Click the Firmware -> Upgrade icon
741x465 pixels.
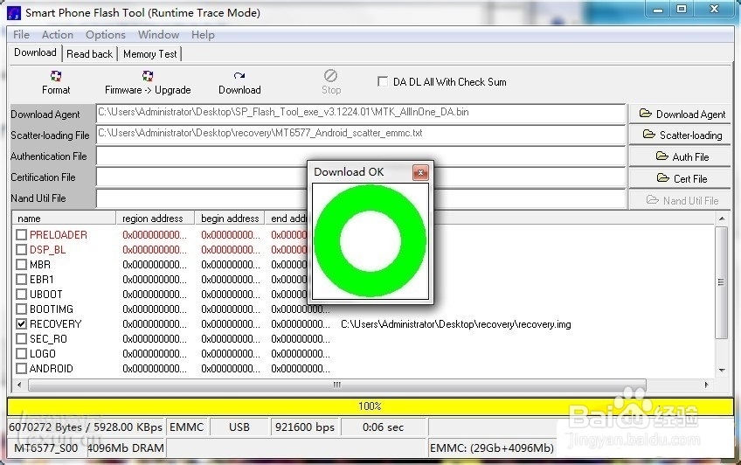(x=148, y=76)
